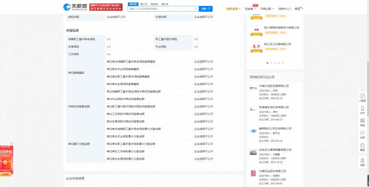The width and height of the screenshot is (369, 187).
Task: Click the 单位缴费基数 row header
Action: click(x=76, y=73)
